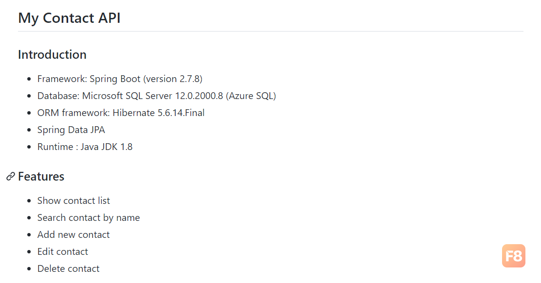Click the Runtime : Java JDK 1.8 line
The height and width of the screenshot is (283, 541).
point(85,147)
